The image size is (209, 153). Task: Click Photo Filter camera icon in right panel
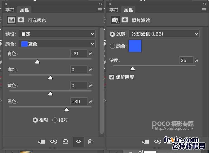(x=115, y=20)
